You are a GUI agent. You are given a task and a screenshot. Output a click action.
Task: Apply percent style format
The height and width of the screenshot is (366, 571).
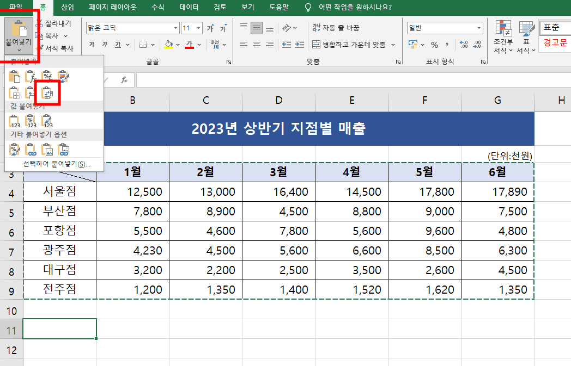coord(434,45)
